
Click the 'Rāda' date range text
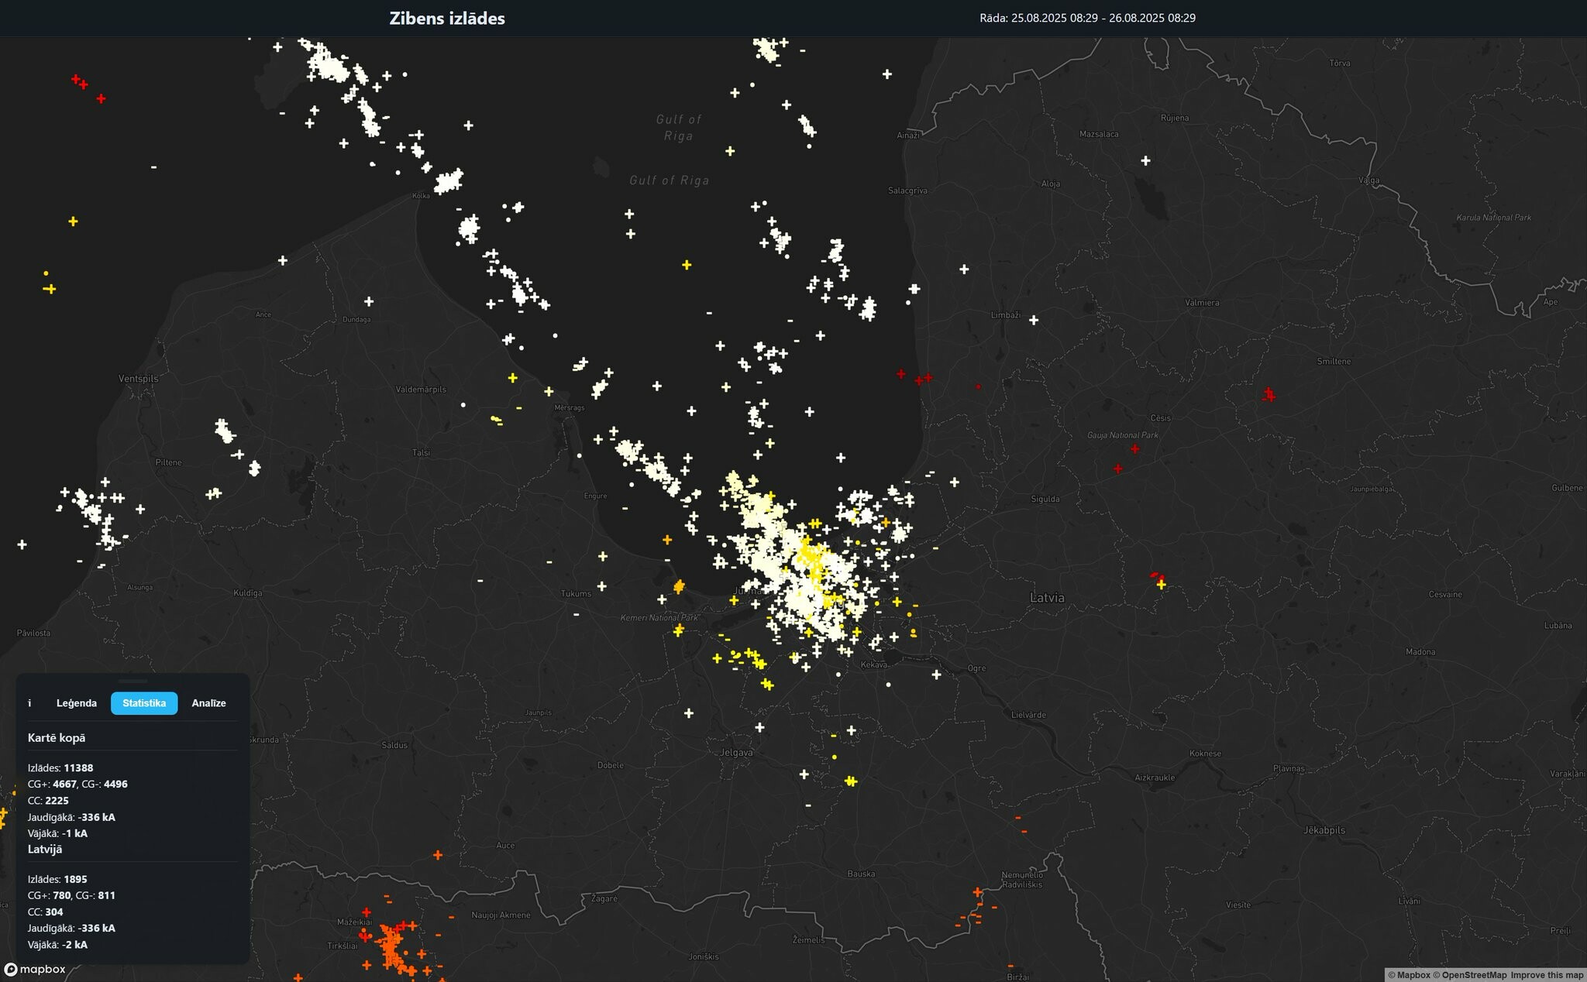(x=1087, y=18)
